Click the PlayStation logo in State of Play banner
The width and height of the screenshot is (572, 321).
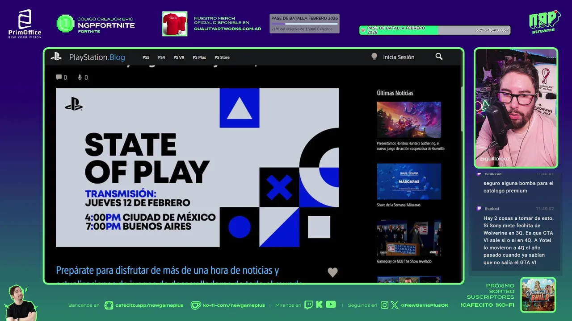tap(74, 104)
